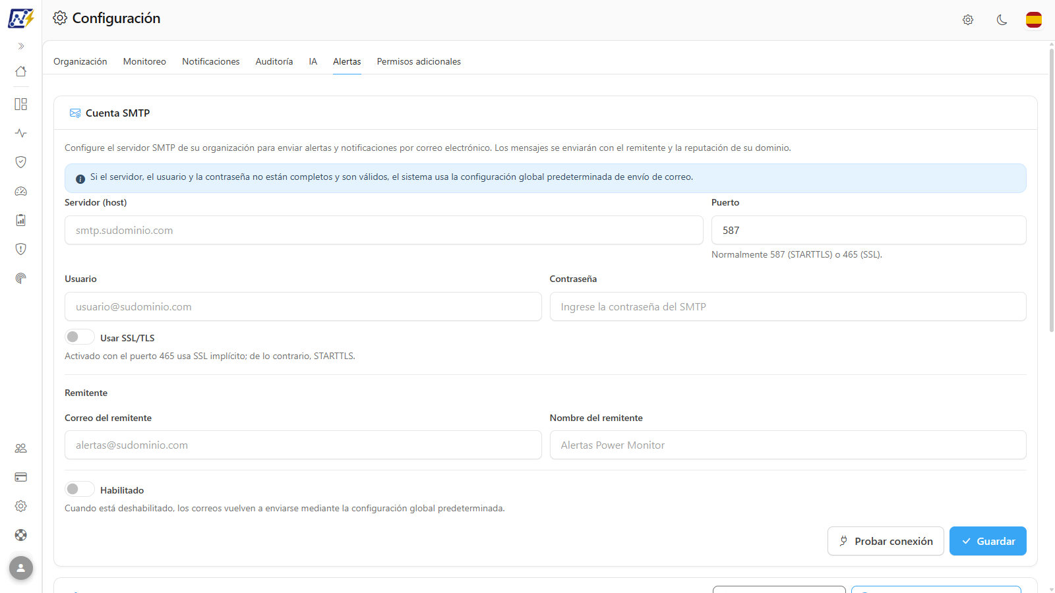
Task: Open the dashboard layout icon in sidebar
Action: tap(21, 104)
